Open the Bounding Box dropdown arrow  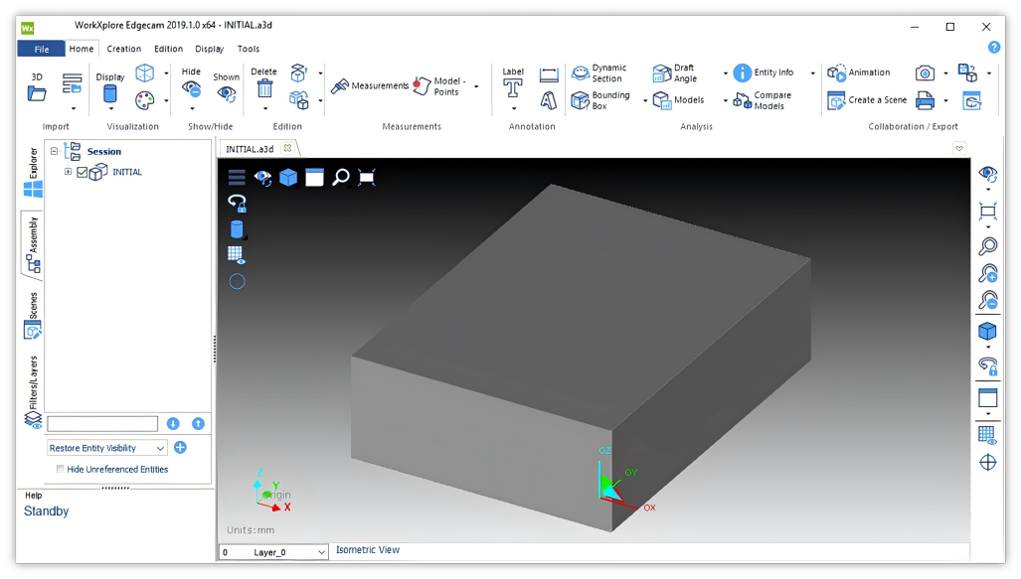(645, 101)
